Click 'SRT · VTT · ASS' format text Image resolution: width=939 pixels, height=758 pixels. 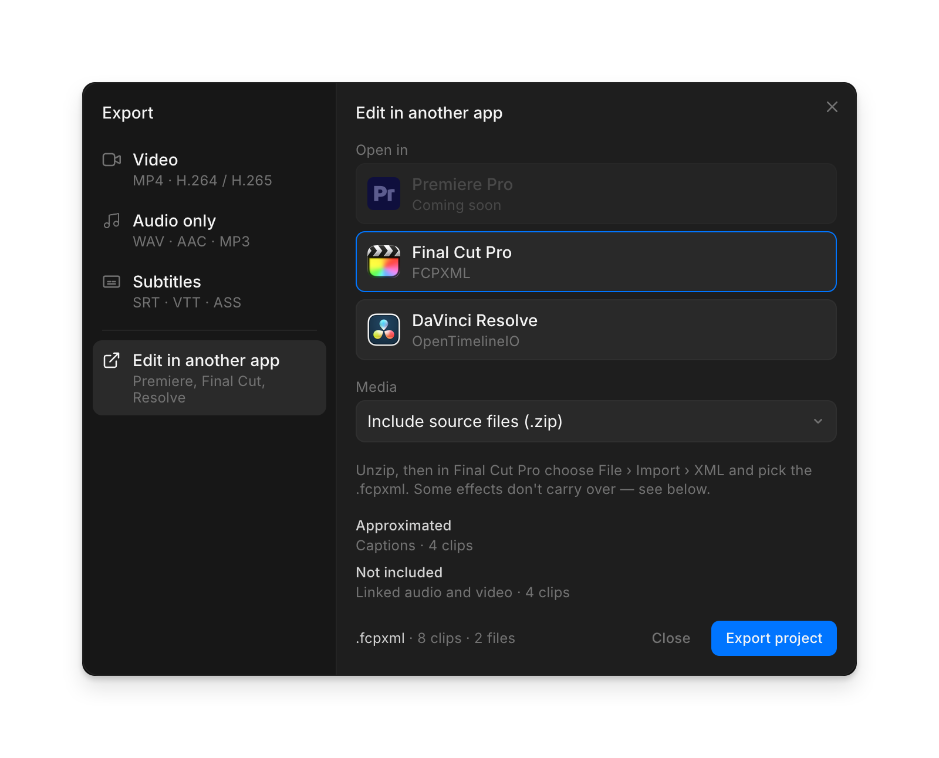click(x=187, y=303)
